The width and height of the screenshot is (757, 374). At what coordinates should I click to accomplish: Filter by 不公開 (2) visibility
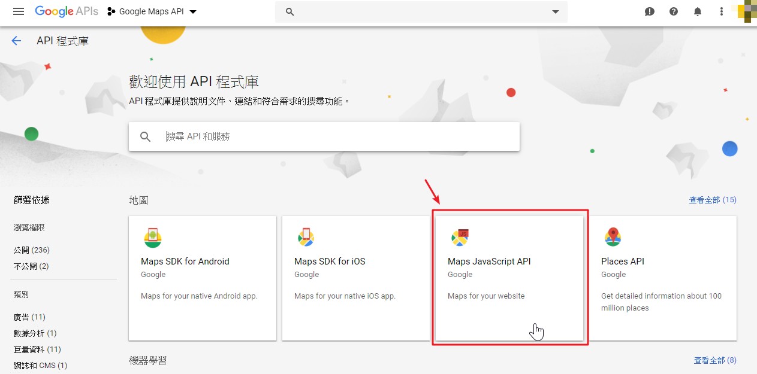(x=31, y=266)
